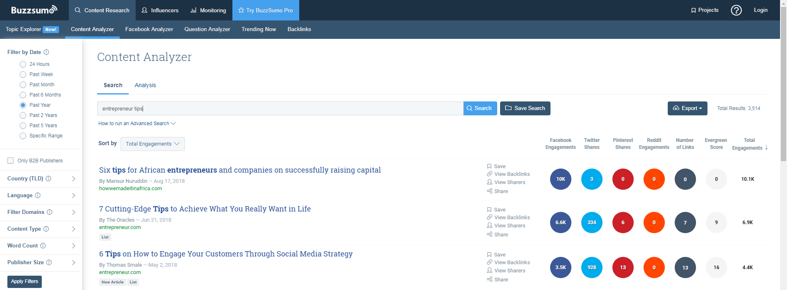View sharers of the African entrepreneurs article
The width and height of the screenshot is (787, 290).
click(x=506, y=182)
